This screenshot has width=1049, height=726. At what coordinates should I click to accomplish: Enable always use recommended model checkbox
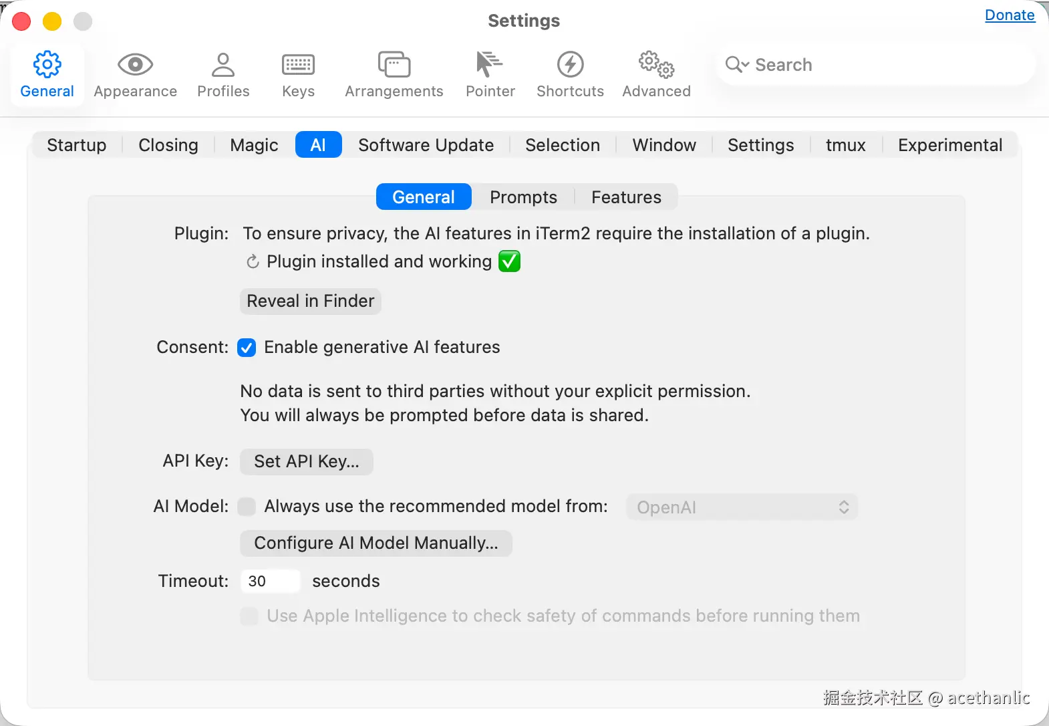[x=247, y=507]
